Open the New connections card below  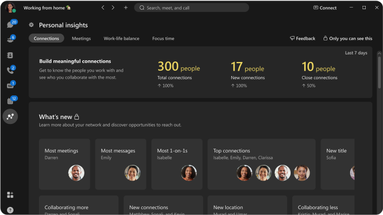tap(163, 205)
